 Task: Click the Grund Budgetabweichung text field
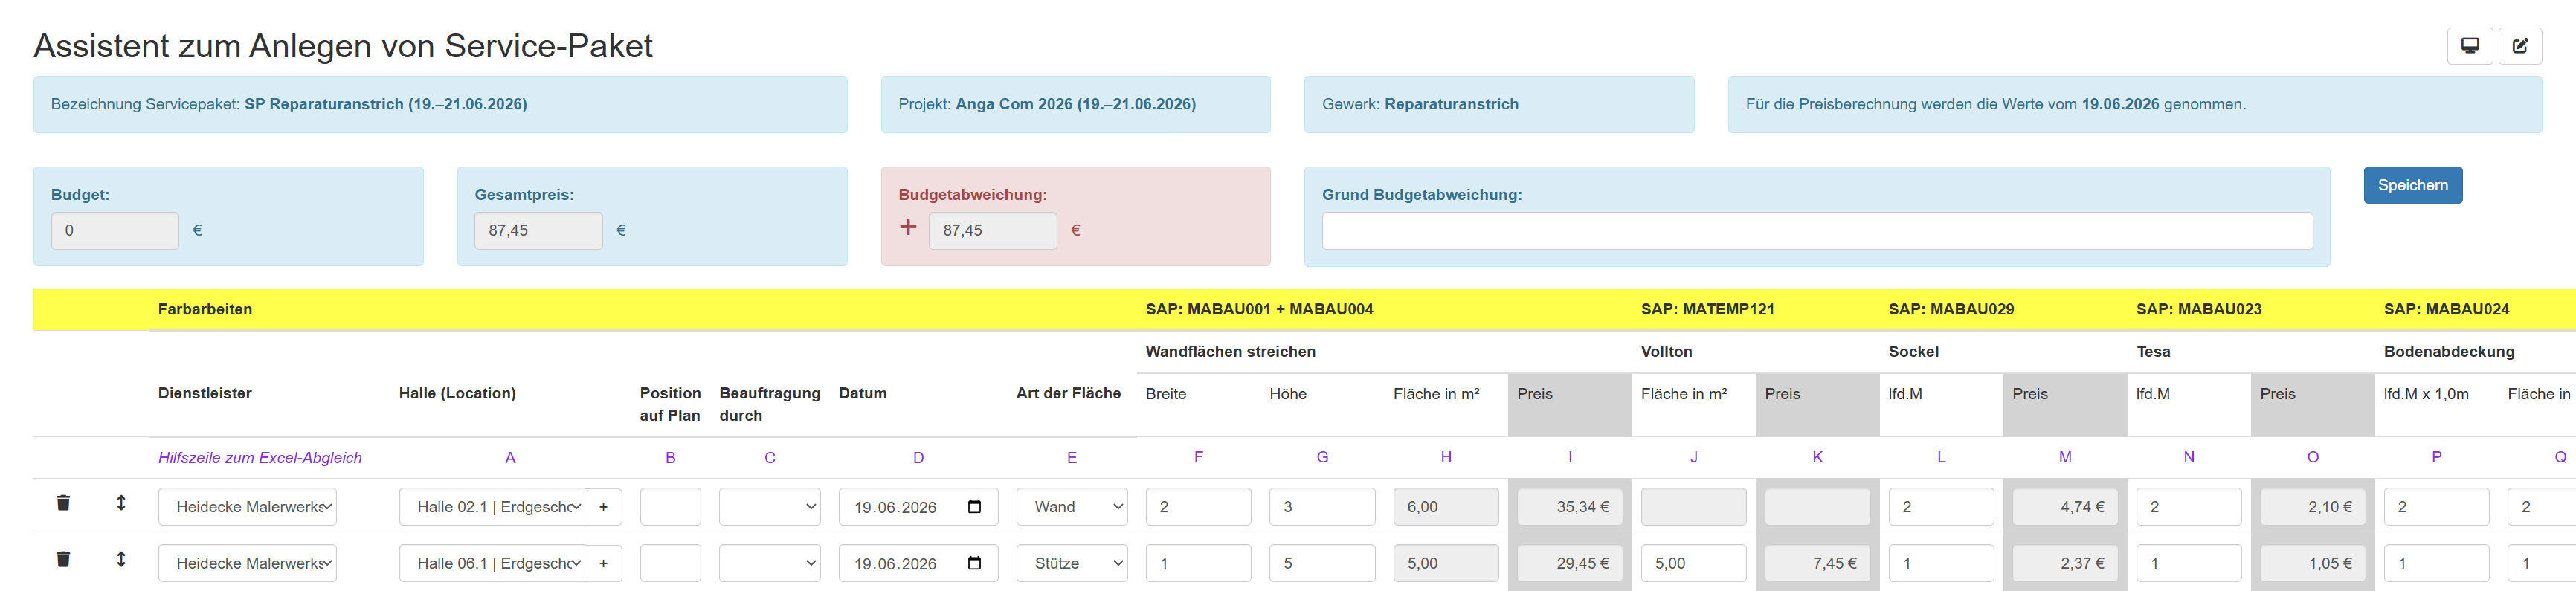(1817, 231)
